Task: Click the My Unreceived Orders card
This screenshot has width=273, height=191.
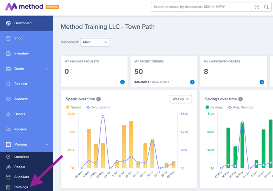Action: pyautogui.click(x=233, y=71)
